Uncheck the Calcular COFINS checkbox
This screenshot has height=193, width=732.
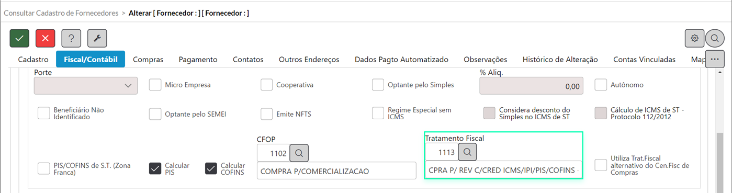[x=211, y=168]
